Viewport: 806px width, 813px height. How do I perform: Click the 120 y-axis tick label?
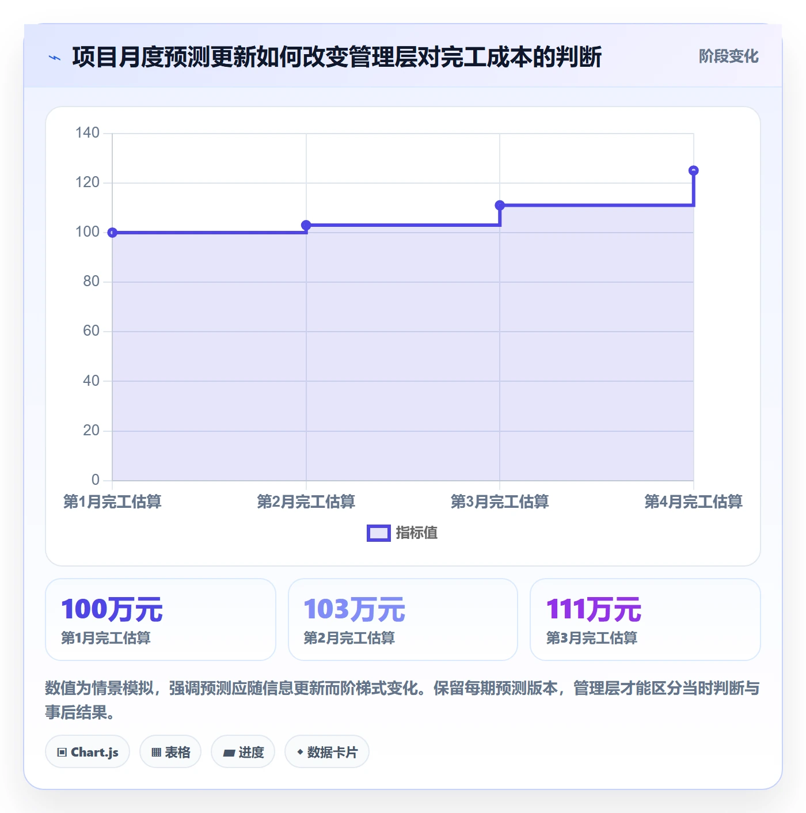(x=88, y=183)
